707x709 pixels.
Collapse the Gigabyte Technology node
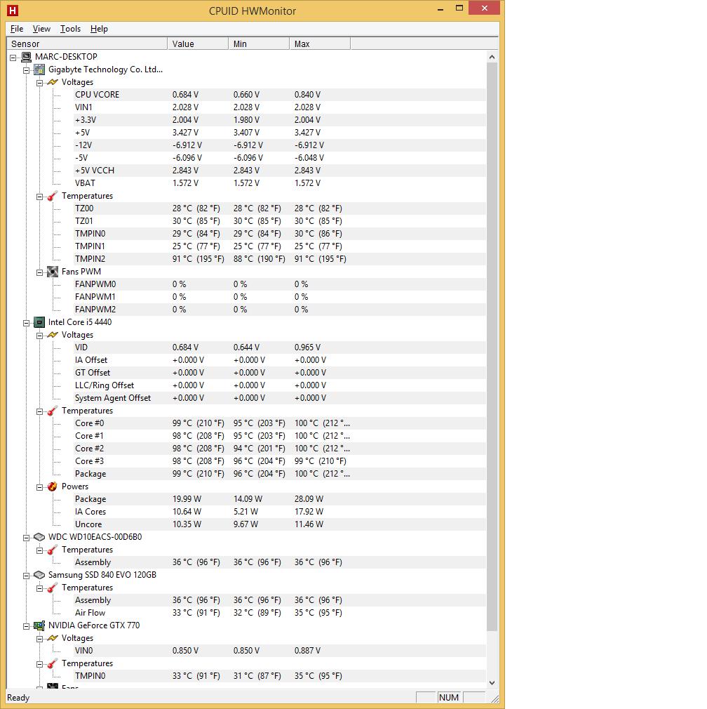pyautogui.click(x=26, y=70)
